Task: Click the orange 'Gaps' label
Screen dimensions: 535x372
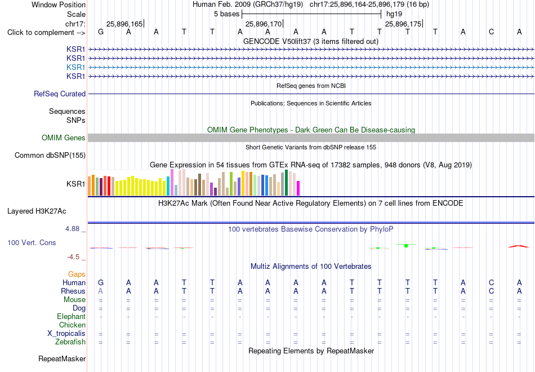Action: coord(77,274)
